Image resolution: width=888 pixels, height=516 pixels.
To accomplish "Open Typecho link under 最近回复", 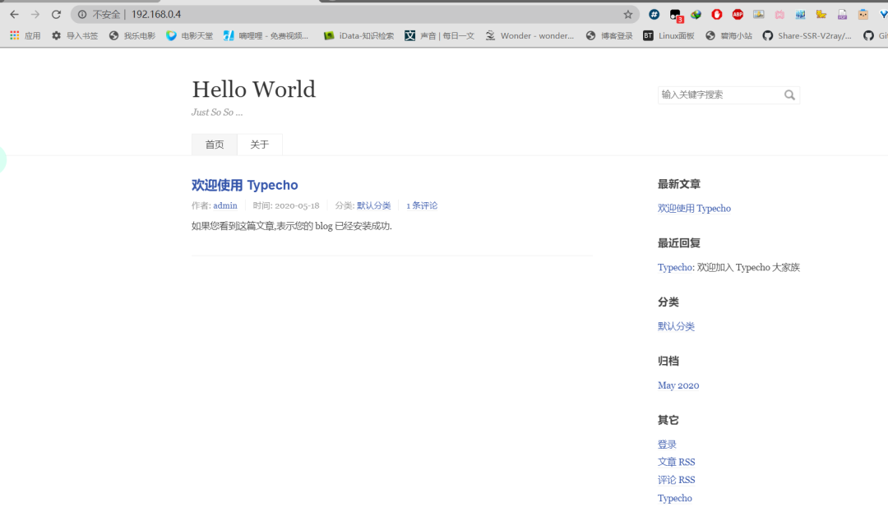I will tap(675, 267).
